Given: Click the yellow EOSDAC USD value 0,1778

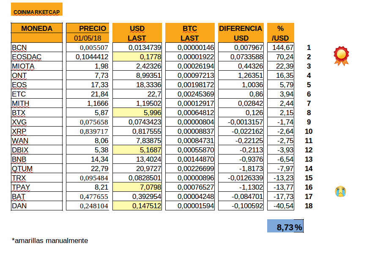Looking at the screenshot, I should 137,57.
